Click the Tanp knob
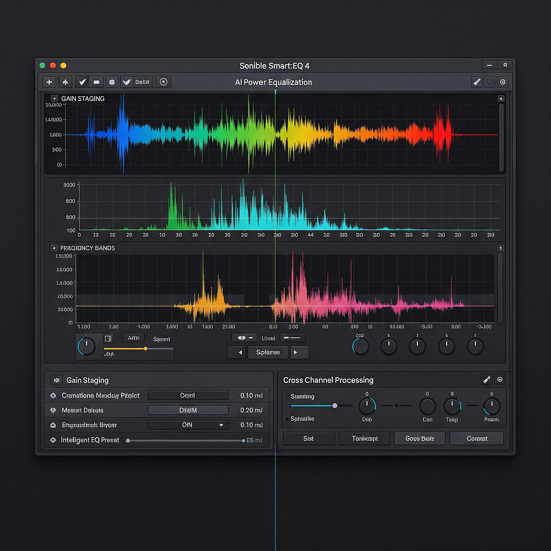The image size is (551, 551). click(452, 407)
